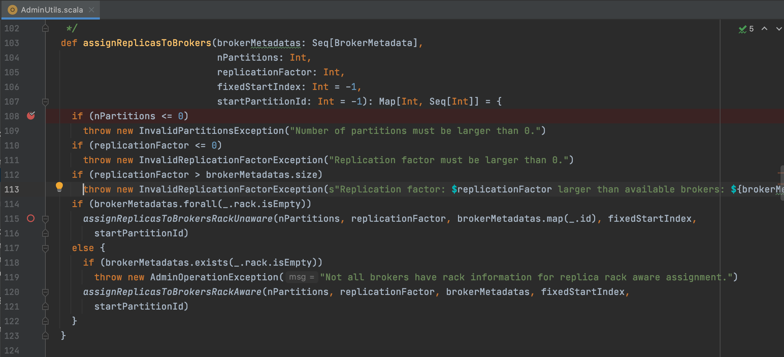The width and height of the screenshot is (784, 357).
Task: Collapse the else block fold at line 117
Action: pyautogui.click(x=45, y=248)
